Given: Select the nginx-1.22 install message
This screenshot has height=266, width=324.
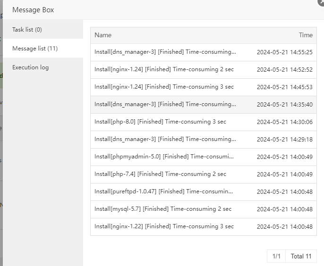Looking at the screenshot, I should pos(164,226).
